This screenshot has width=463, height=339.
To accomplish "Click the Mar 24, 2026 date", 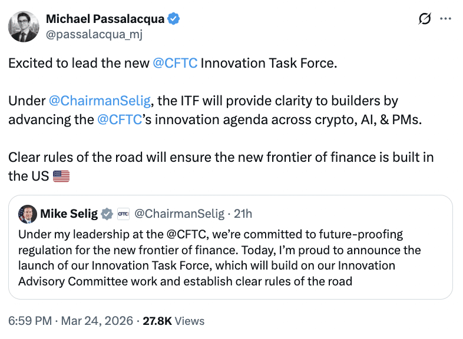I will [98, 321].
